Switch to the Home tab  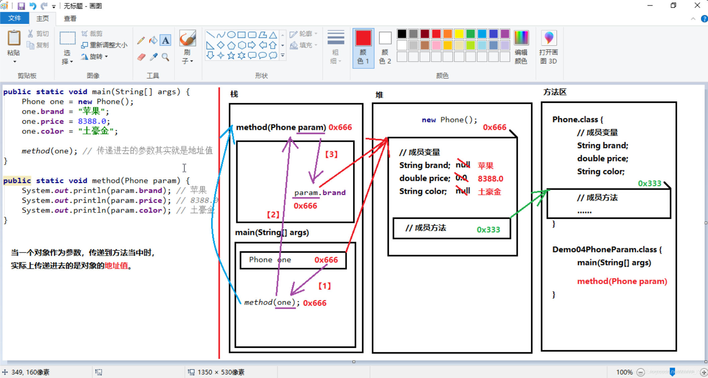pyautogui.click(x=43, y=18)
